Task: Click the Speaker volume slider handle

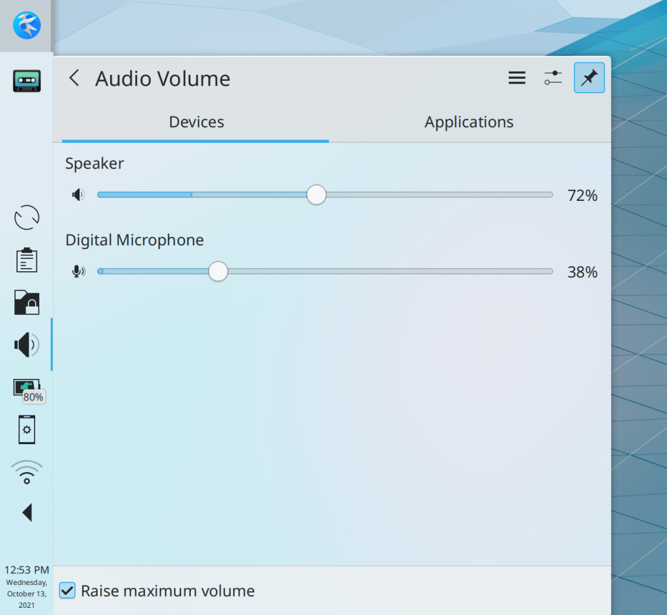Action: [x=316, y=195]
